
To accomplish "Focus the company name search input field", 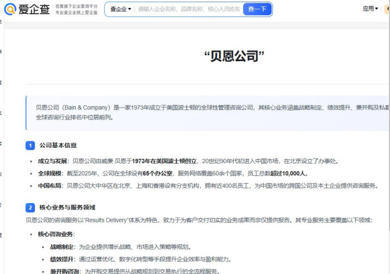I will (x=189, y=9).
